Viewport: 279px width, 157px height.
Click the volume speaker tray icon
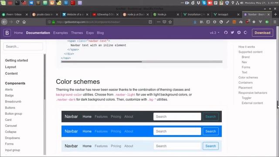[242, 3]
